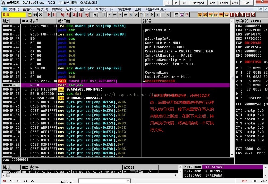Open the 选项(T) menu
This screenshot has height=184, width=268.
click(71, 9)
